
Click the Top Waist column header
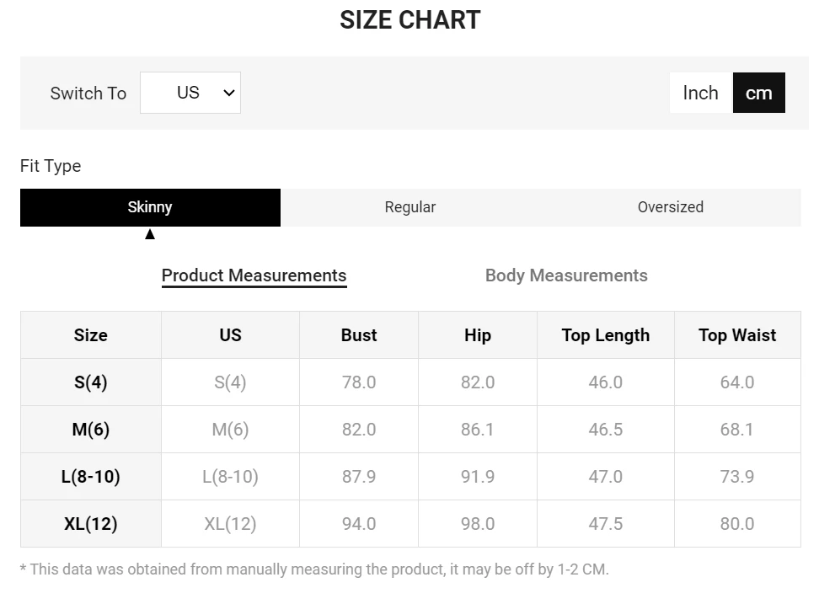[x=737, y=335]
